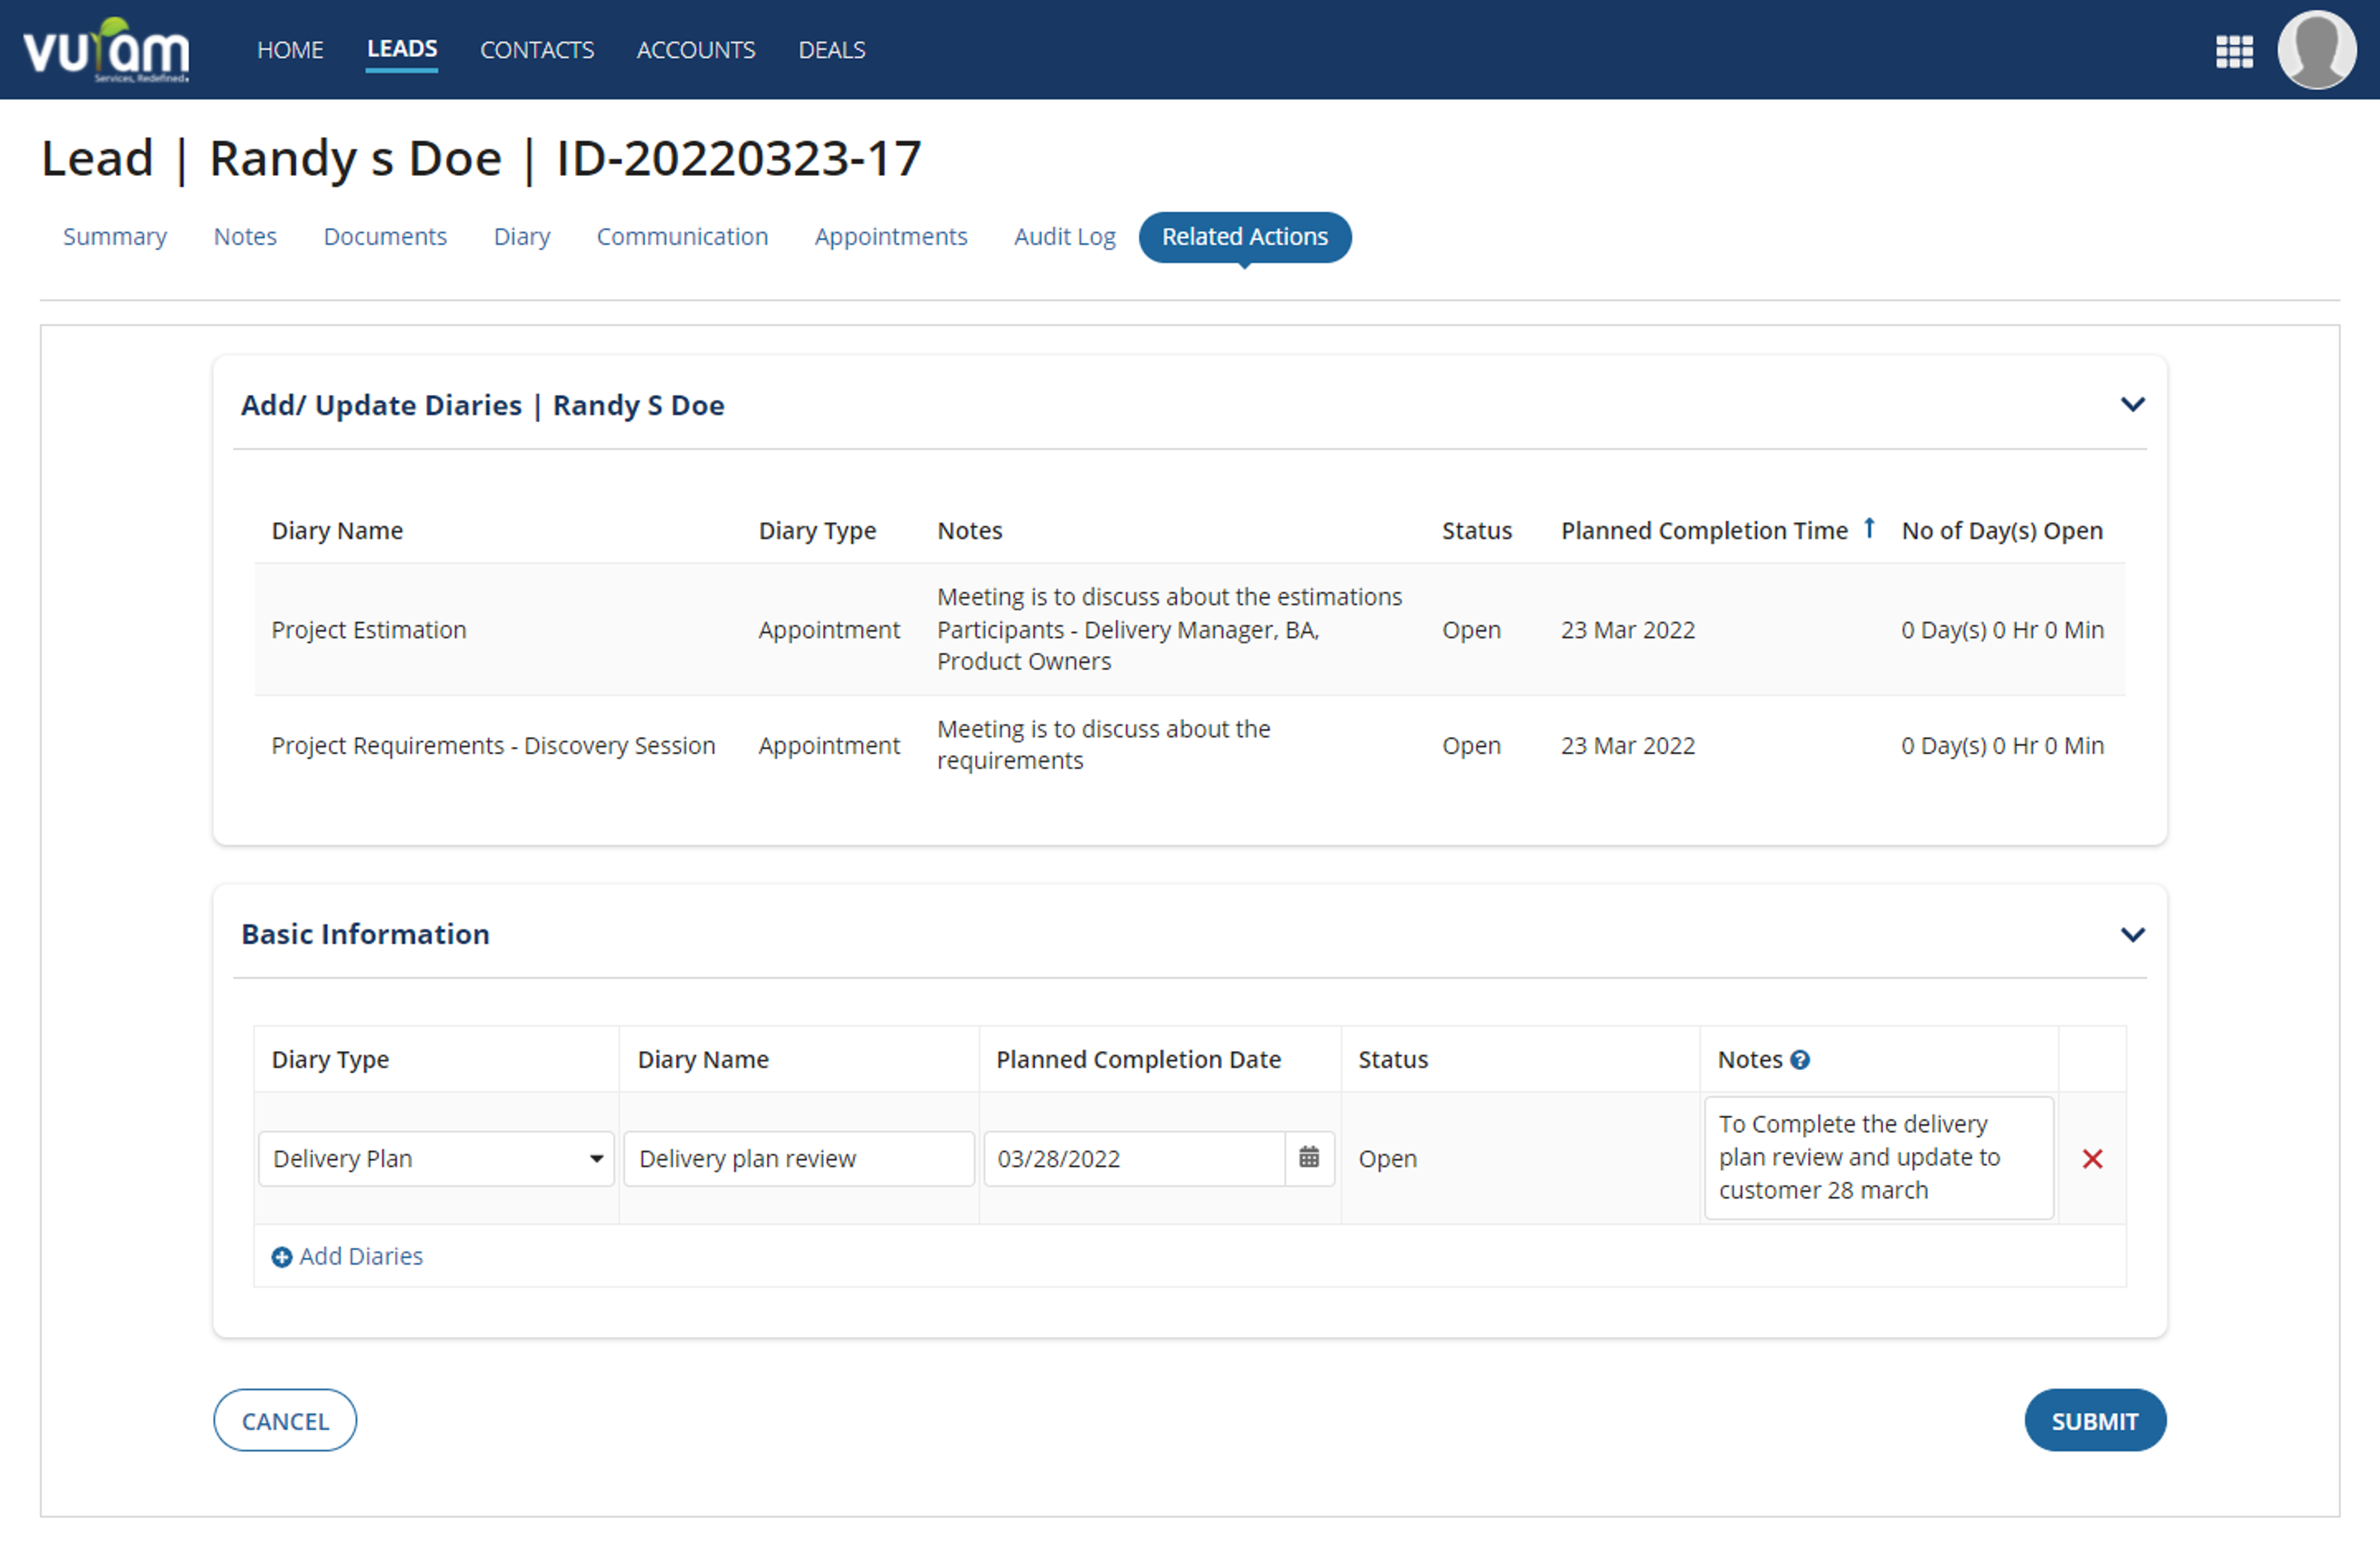Switch to the Appointments tab
This screenshot has height=1547, width=2380.
pos(891,237)
